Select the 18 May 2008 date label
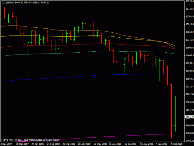The image size is (194, 146). click(100, 144)
